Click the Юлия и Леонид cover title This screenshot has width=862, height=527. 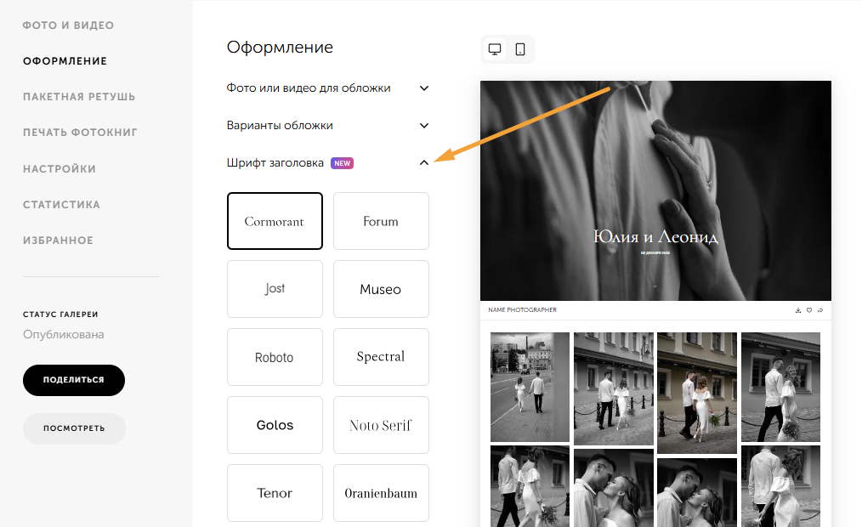pyautogui.click(x=655, y=237)
